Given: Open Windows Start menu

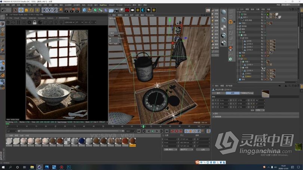Looking at the screenshot, I should [3, 167].
